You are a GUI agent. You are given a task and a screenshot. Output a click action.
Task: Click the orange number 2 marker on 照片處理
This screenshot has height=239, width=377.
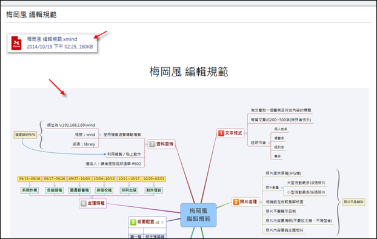[236, 201]
